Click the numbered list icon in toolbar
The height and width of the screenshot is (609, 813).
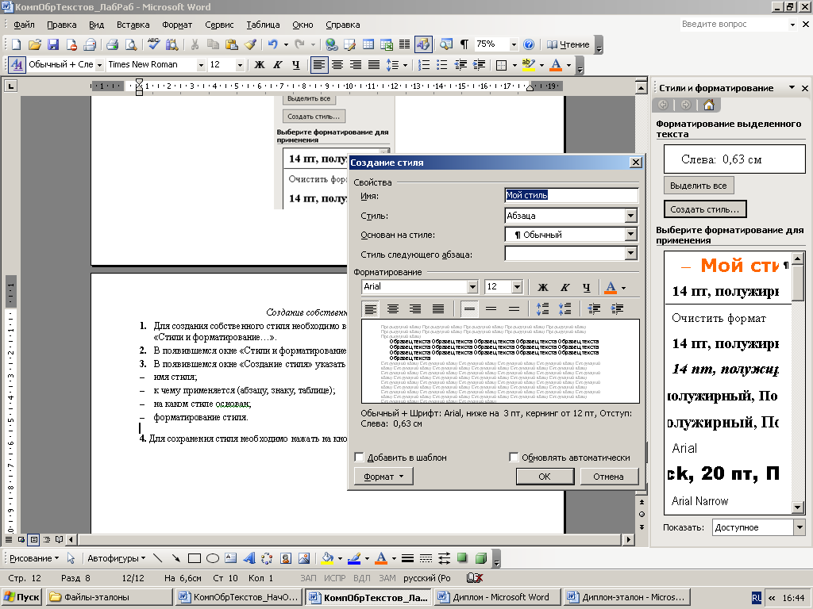click(424, 65)
